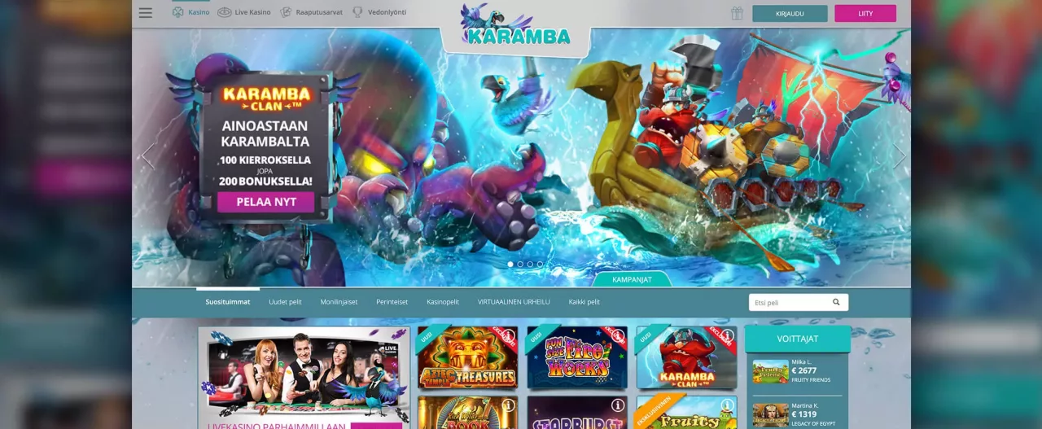
Task: Show info for Starburst tile
Action: 618,405
